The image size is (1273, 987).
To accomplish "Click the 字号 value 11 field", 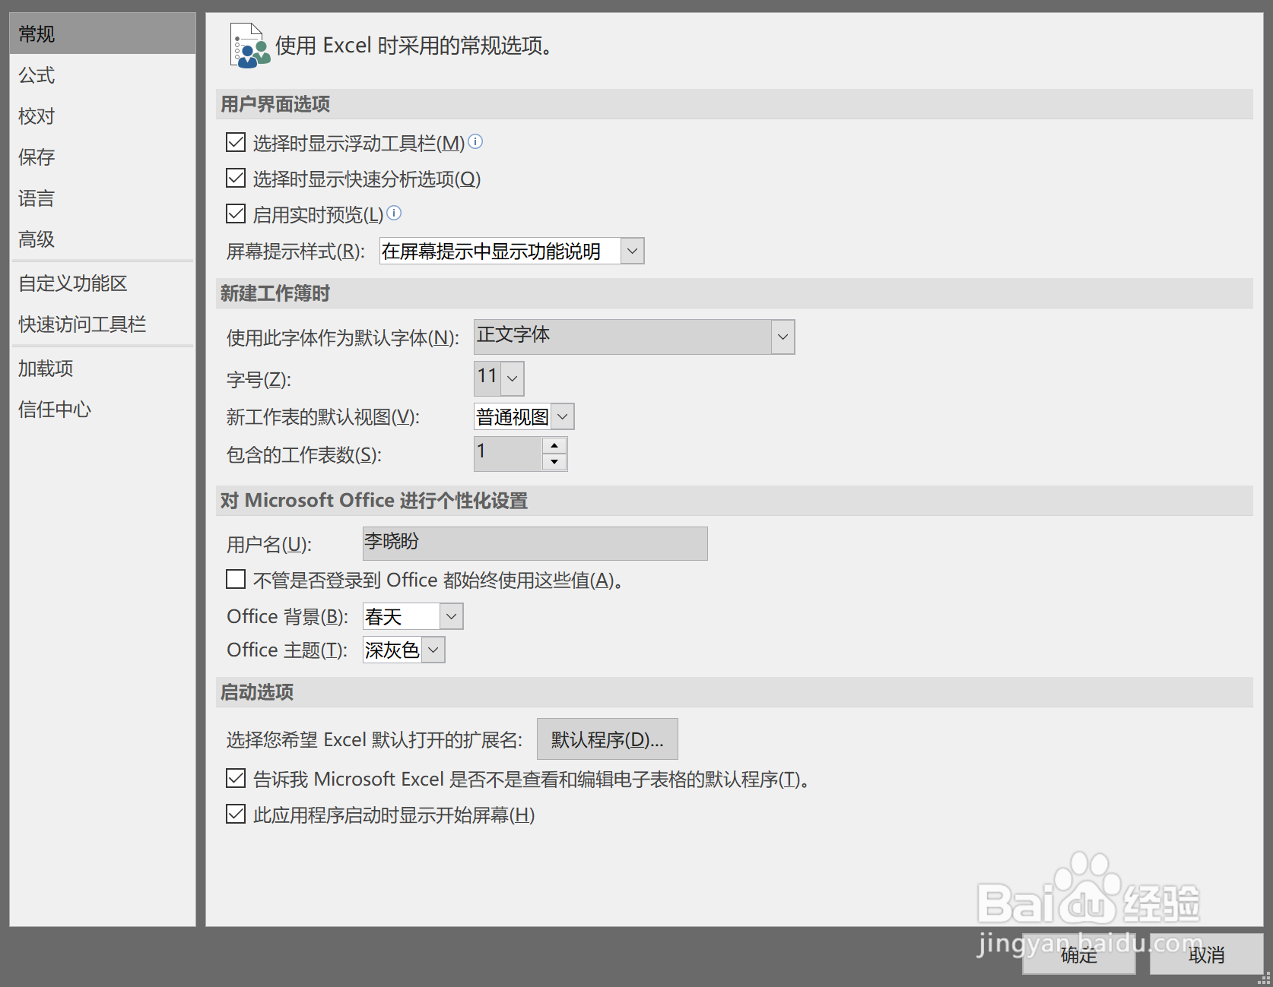I will tap(487, 378).
